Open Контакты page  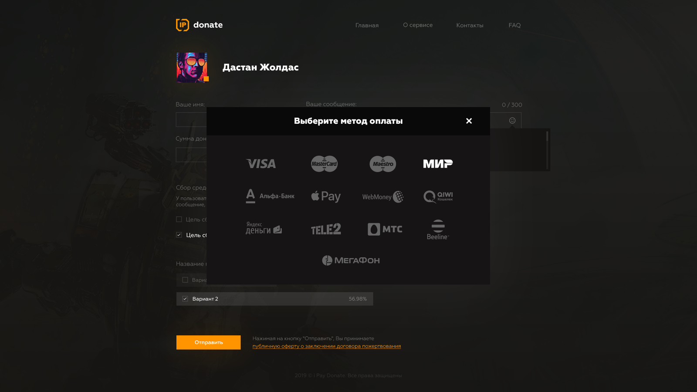470,25
